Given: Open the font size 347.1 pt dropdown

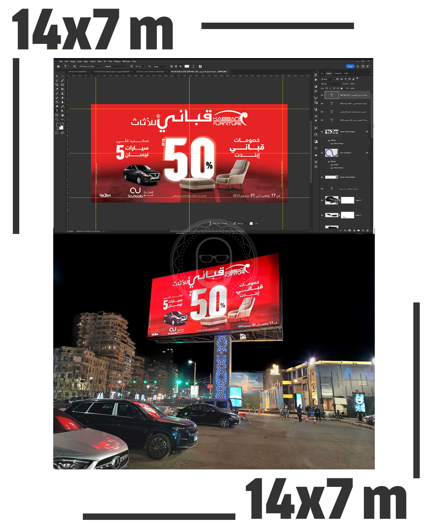Looking at the screenshot, I should [x=145, y=66].
